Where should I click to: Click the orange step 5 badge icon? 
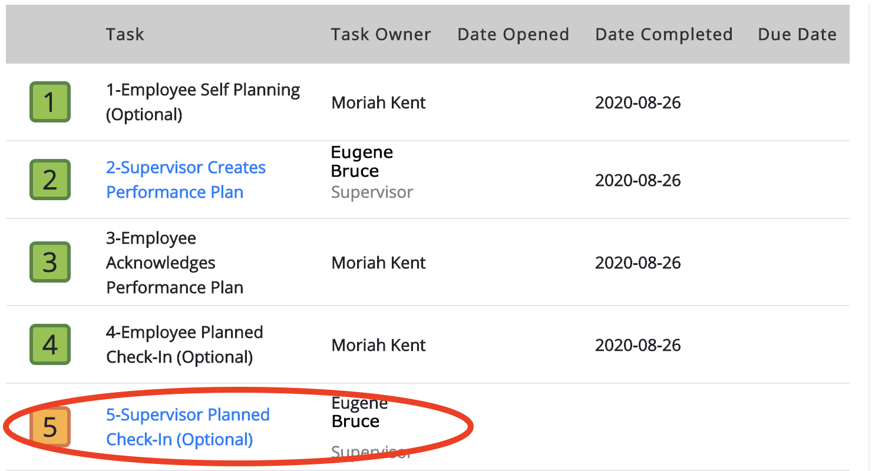coord(50,427)
